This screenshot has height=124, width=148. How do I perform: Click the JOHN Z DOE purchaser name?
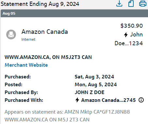90,92
